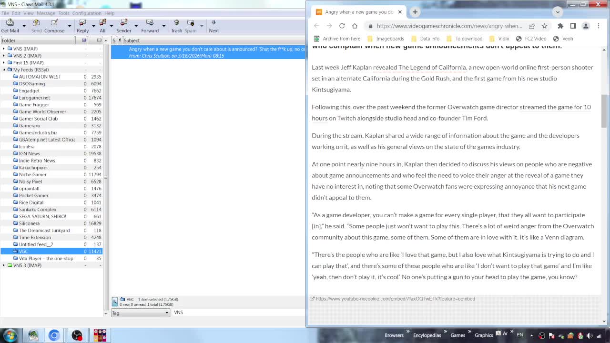Viewport: 610px width, 343px height.
Task: Toggle the browser side panel
Action: [x=573, y=26]
